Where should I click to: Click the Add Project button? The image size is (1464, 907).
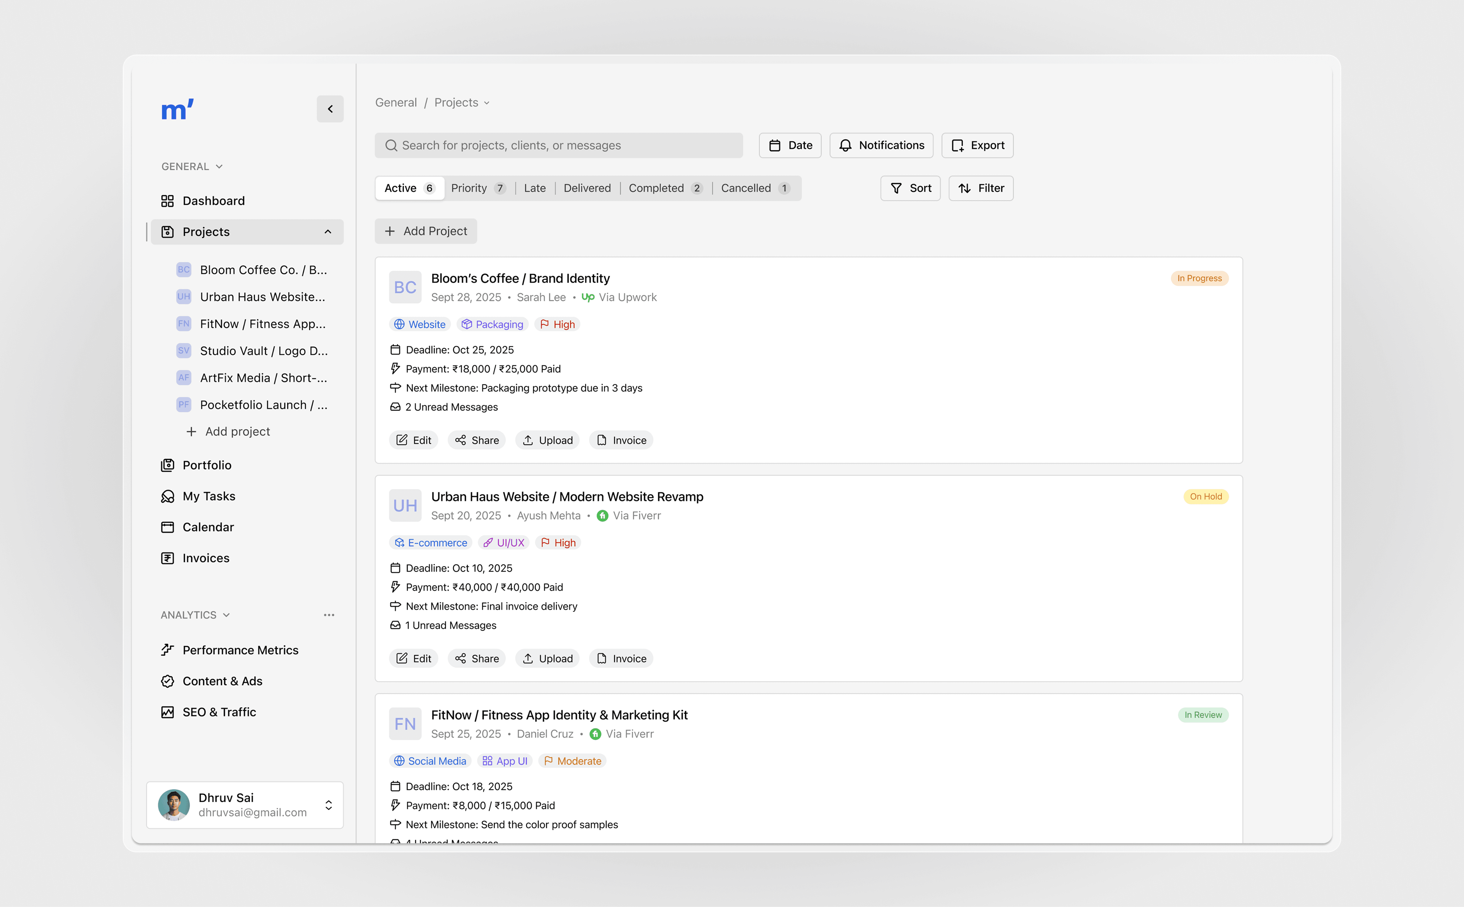pyautogui.click(x=426, y=231)
